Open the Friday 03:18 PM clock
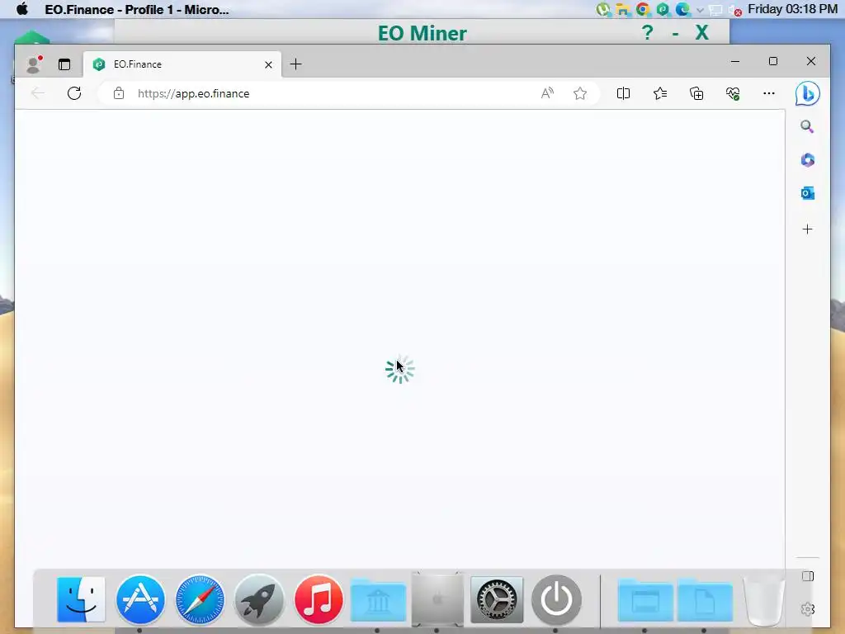This screenshot has height=634, width=845. pos(792,9)
